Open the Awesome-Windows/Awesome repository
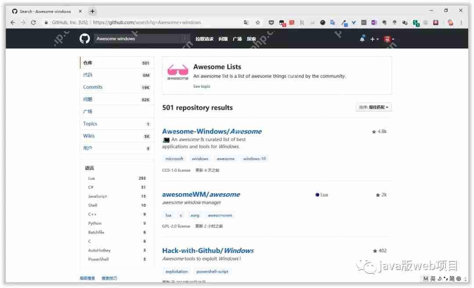 (x=212, y=131)
